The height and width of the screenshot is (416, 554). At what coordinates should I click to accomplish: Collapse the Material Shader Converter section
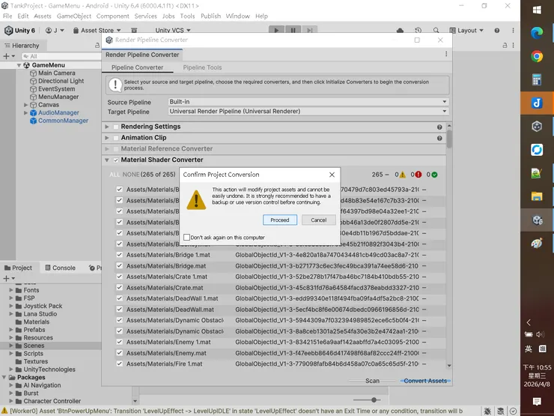click(x=107, y=160)
